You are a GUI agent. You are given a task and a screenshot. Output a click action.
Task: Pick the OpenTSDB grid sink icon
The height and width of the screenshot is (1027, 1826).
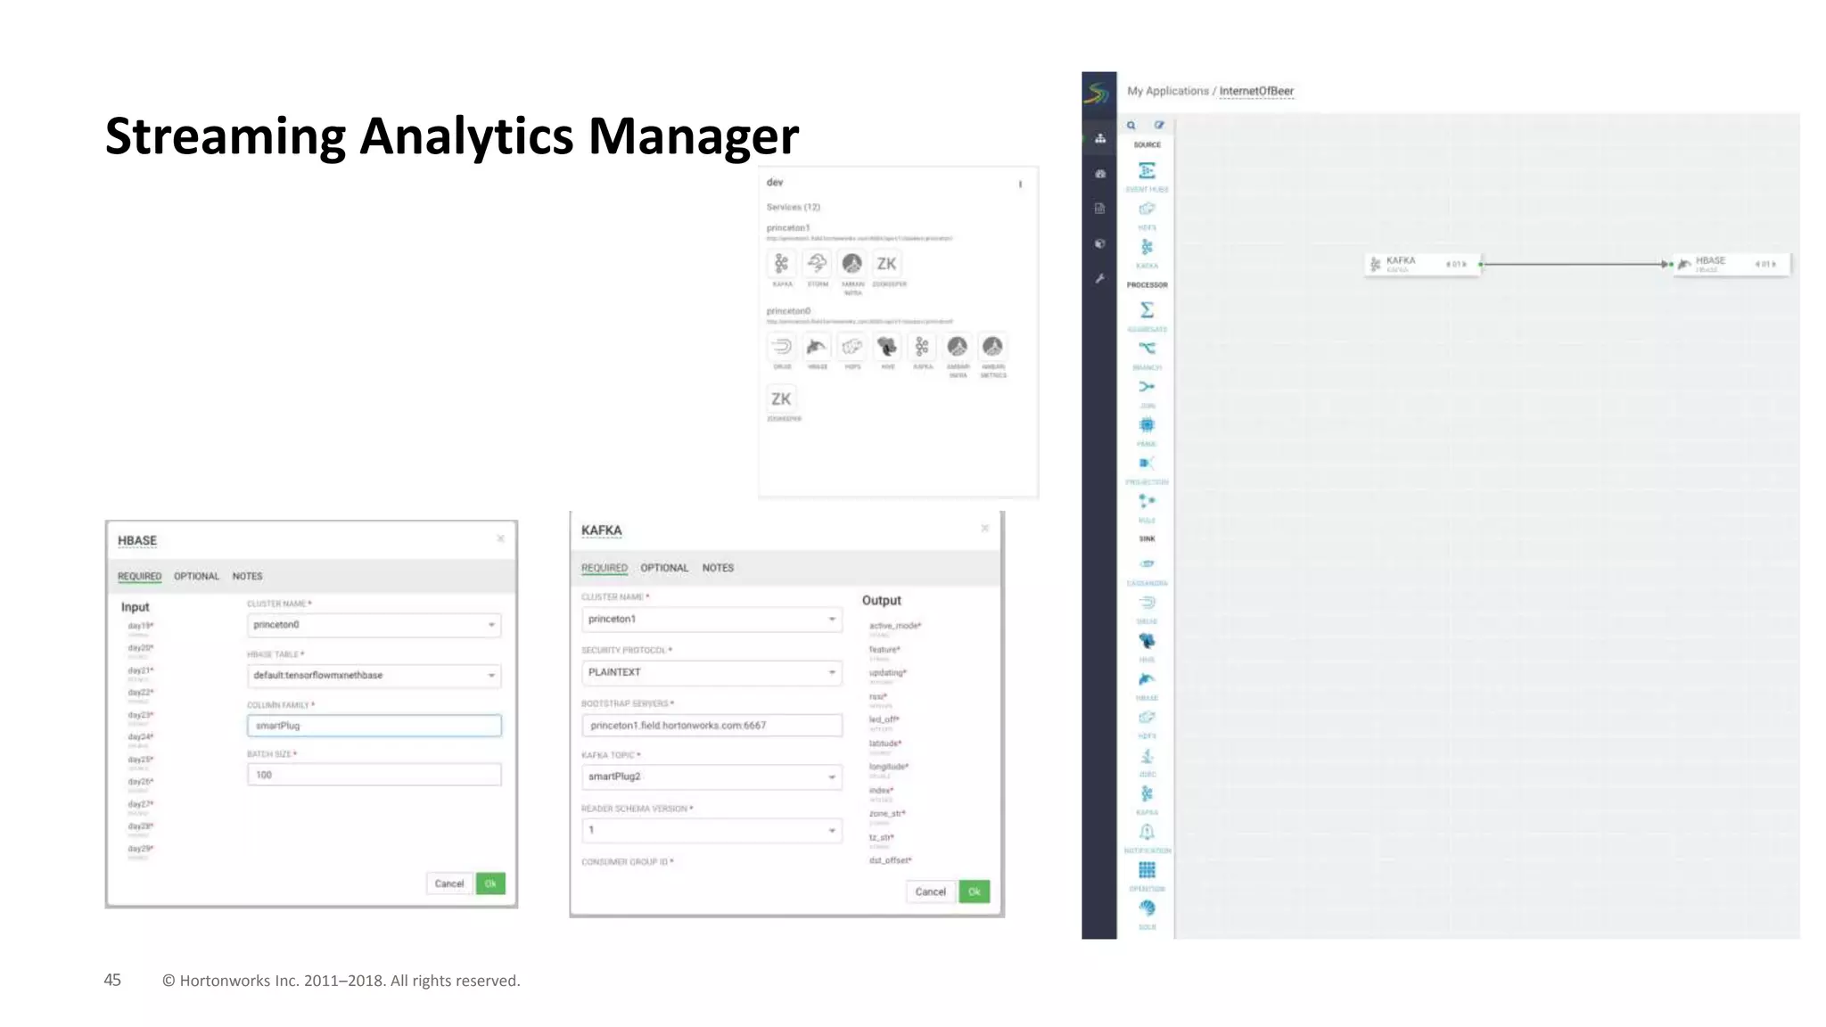point(1147,869)
